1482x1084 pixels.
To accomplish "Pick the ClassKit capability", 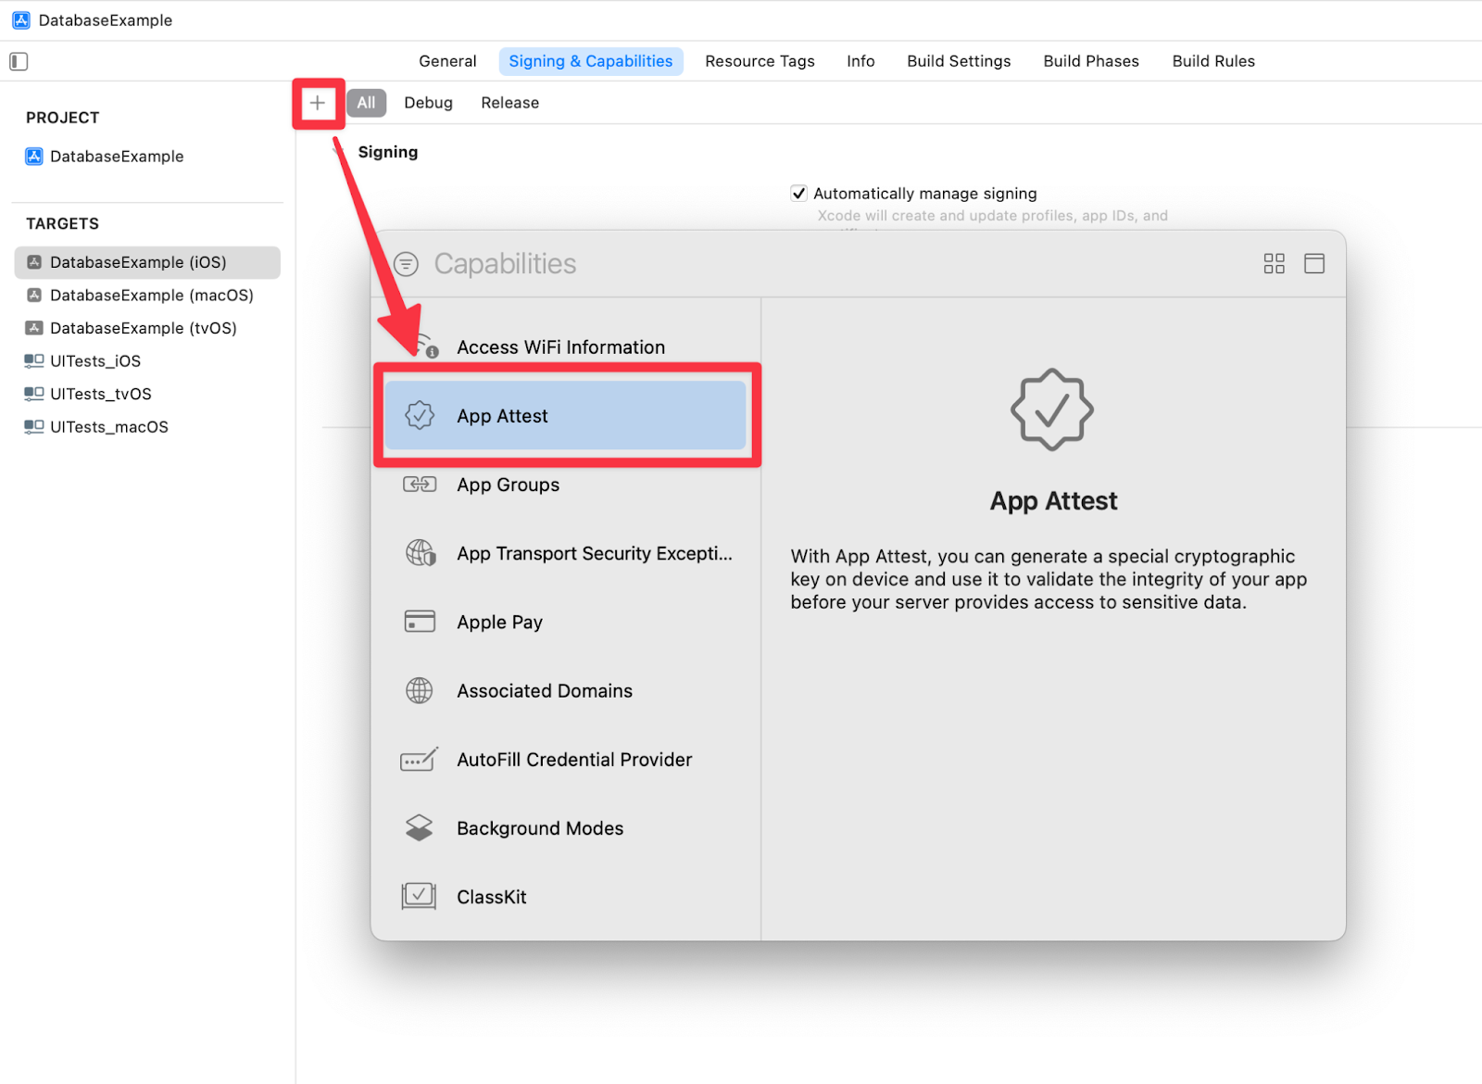I will (491, 897).
